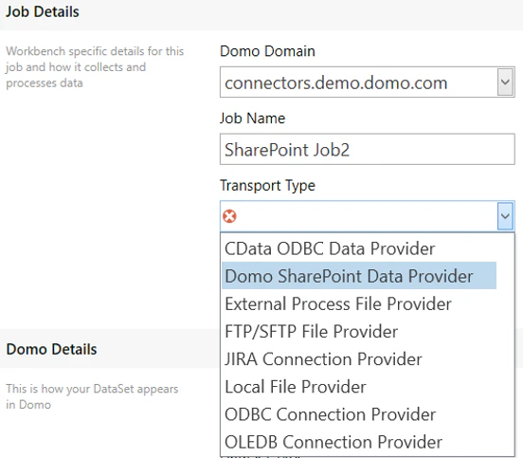Click the Domo Domain label
The height and width of the screenshot is (458, 523).
267,51
